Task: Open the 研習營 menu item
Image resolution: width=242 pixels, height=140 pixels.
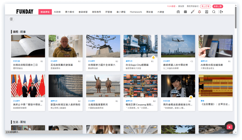Action: pyautogui.click(x=109, y=12)
